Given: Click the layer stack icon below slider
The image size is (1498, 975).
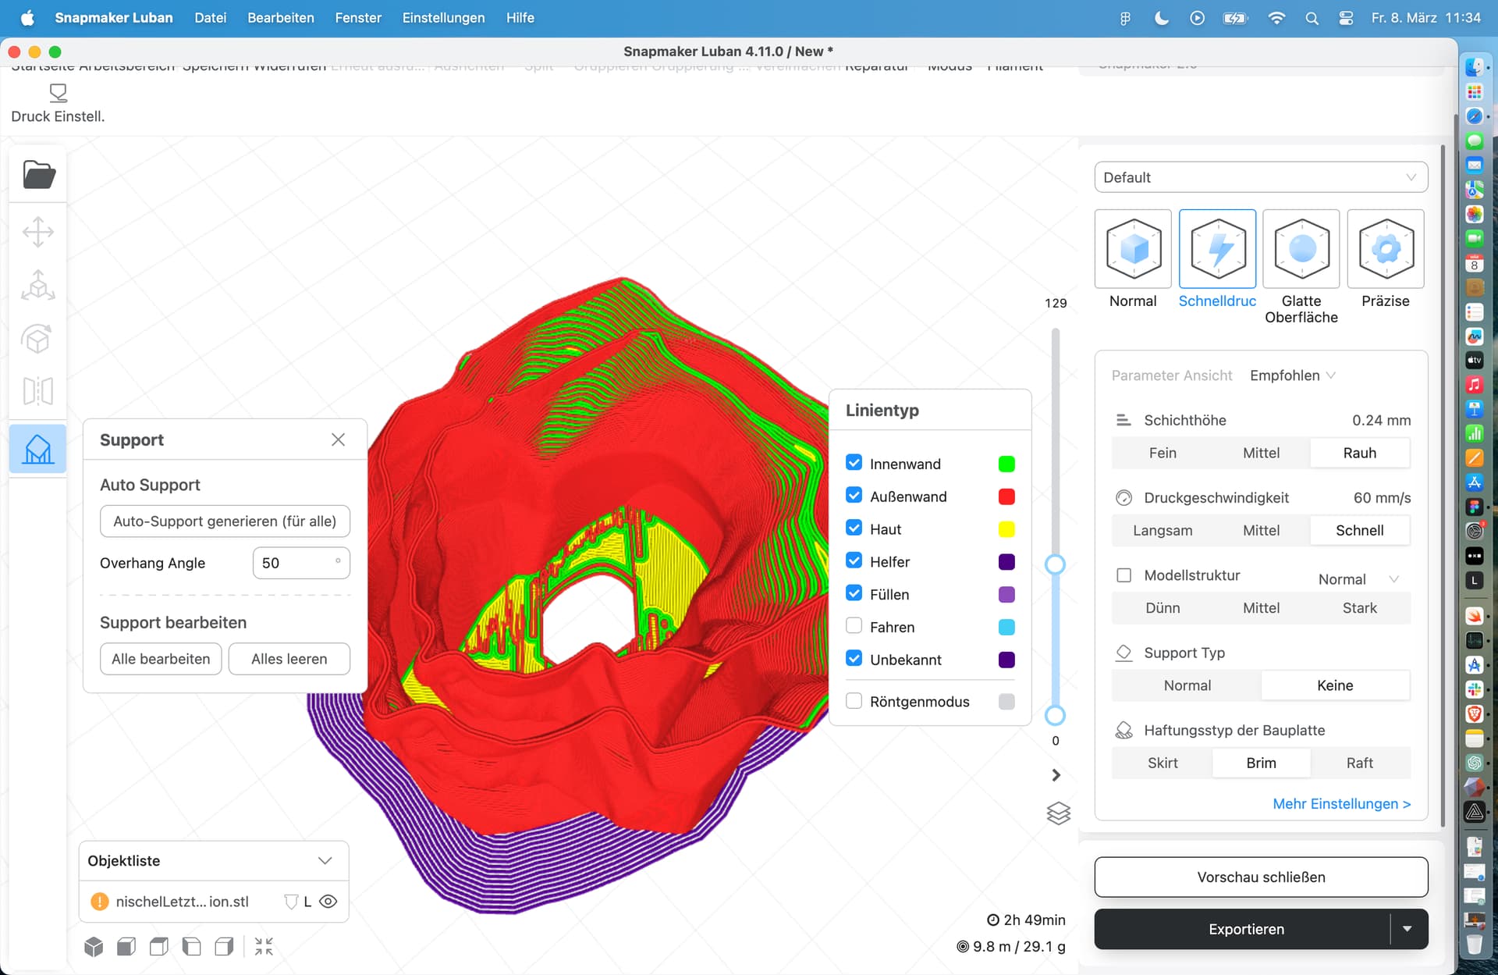Looking at the screenshot, I should (x=1058, y=813).
